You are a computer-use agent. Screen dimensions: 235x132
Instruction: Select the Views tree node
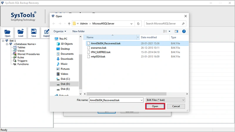21,51
